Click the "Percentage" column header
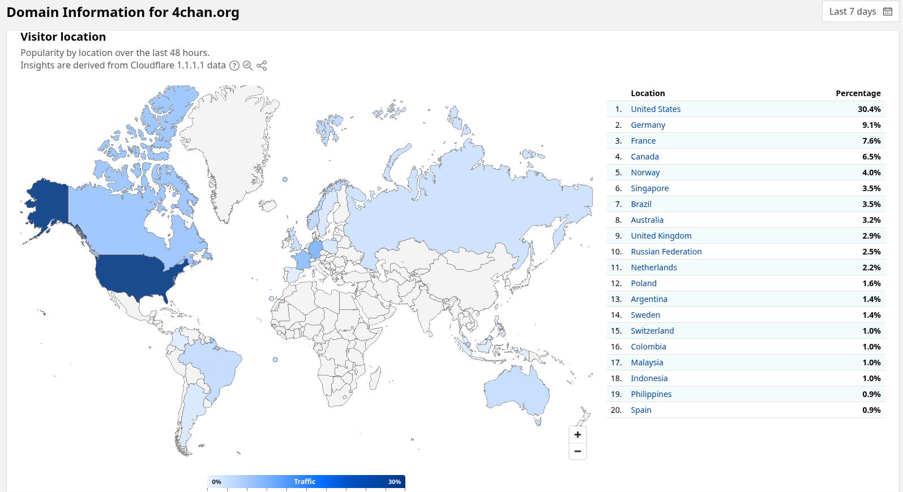The height and width of the screenshot is (492, 903). [x=858, y=93]
